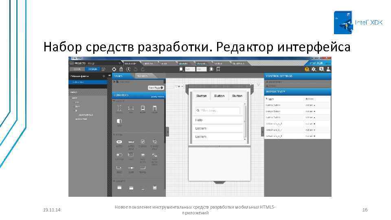Open the plus add dropdown on canvas
The image size is (391, 220).
[x=179, y=86]
